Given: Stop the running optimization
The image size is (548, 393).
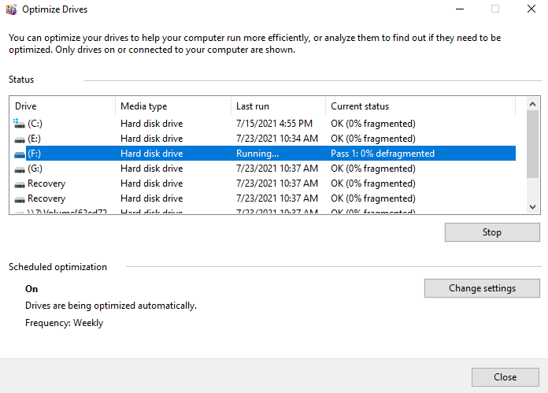Looking at the screenshot, I should pos(491,232).
